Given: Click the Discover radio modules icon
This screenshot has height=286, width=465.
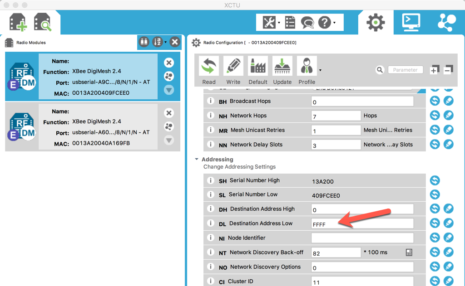Looking at the screenshot, I should point(42,23).
